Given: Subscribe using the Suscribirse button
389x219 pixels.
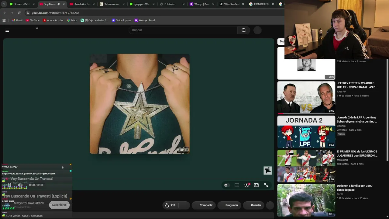Looking at the screenshot, I should 59,205.
